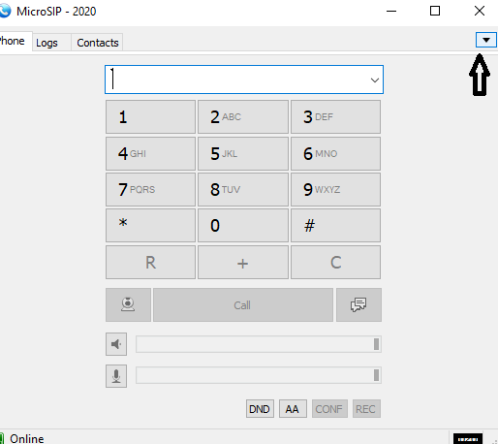
Task: Click the status bar icon at bottom right
Action: [x=468, y=439]
